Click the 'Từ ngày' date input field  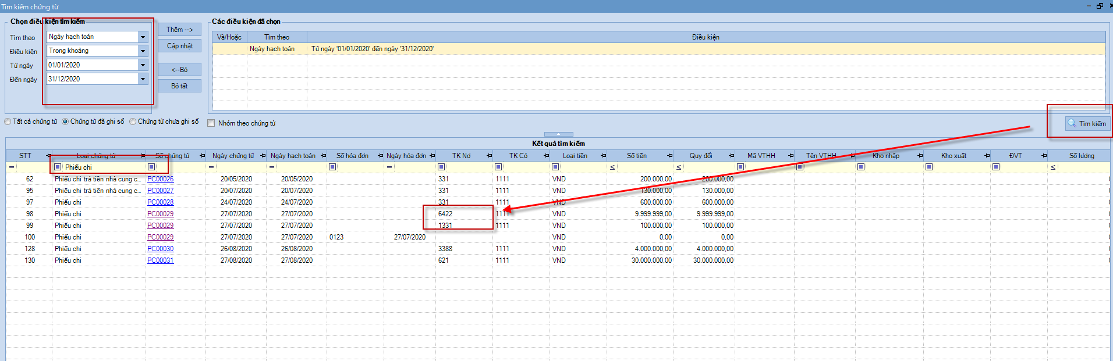point(92,65)
